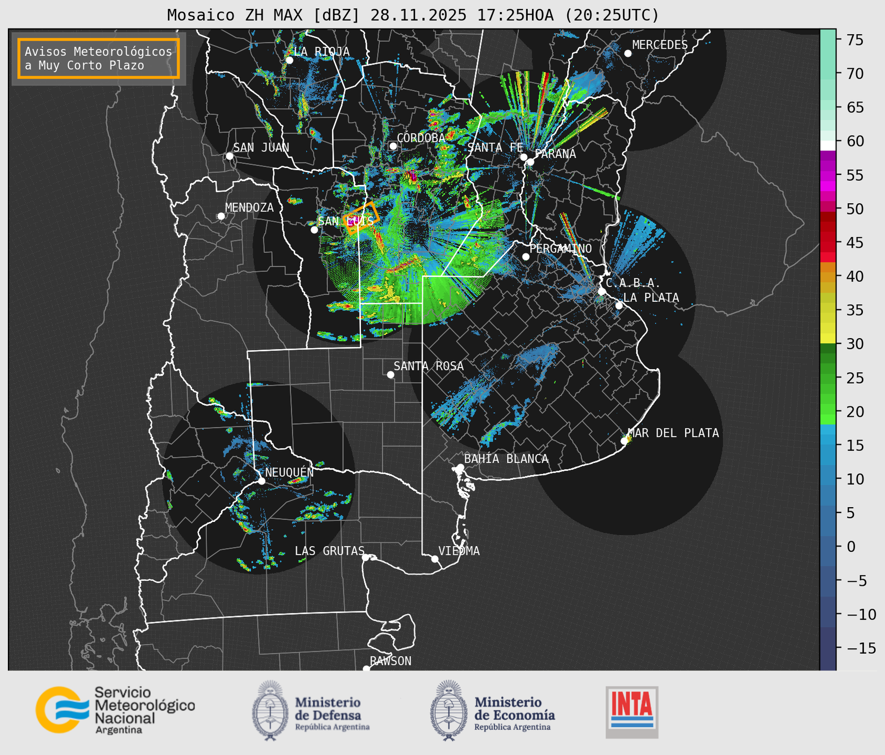The image size is (885, 755).
Task: Click the 60 label on the colorbar
Action: (x=855, y=141)
